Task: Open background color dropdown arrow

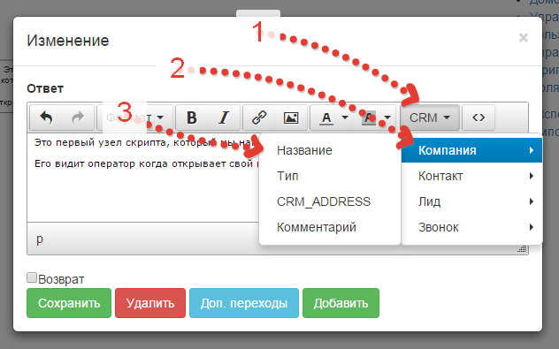Action: [x=387, y=118]
